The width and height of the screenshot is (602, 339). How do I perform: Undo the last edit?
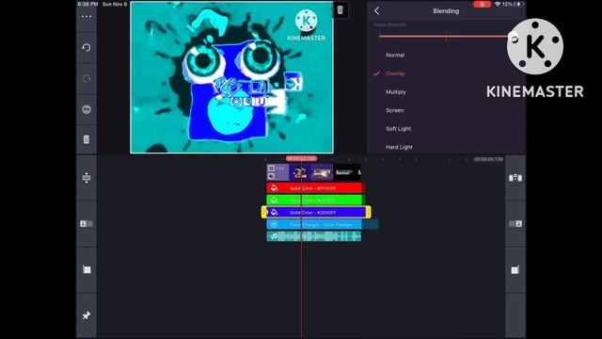[87, 48]
